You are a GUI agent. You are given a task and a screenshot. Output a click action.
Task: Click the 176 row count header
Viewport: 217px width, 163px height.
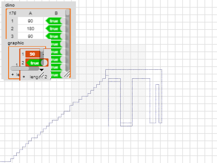point(12,13)
